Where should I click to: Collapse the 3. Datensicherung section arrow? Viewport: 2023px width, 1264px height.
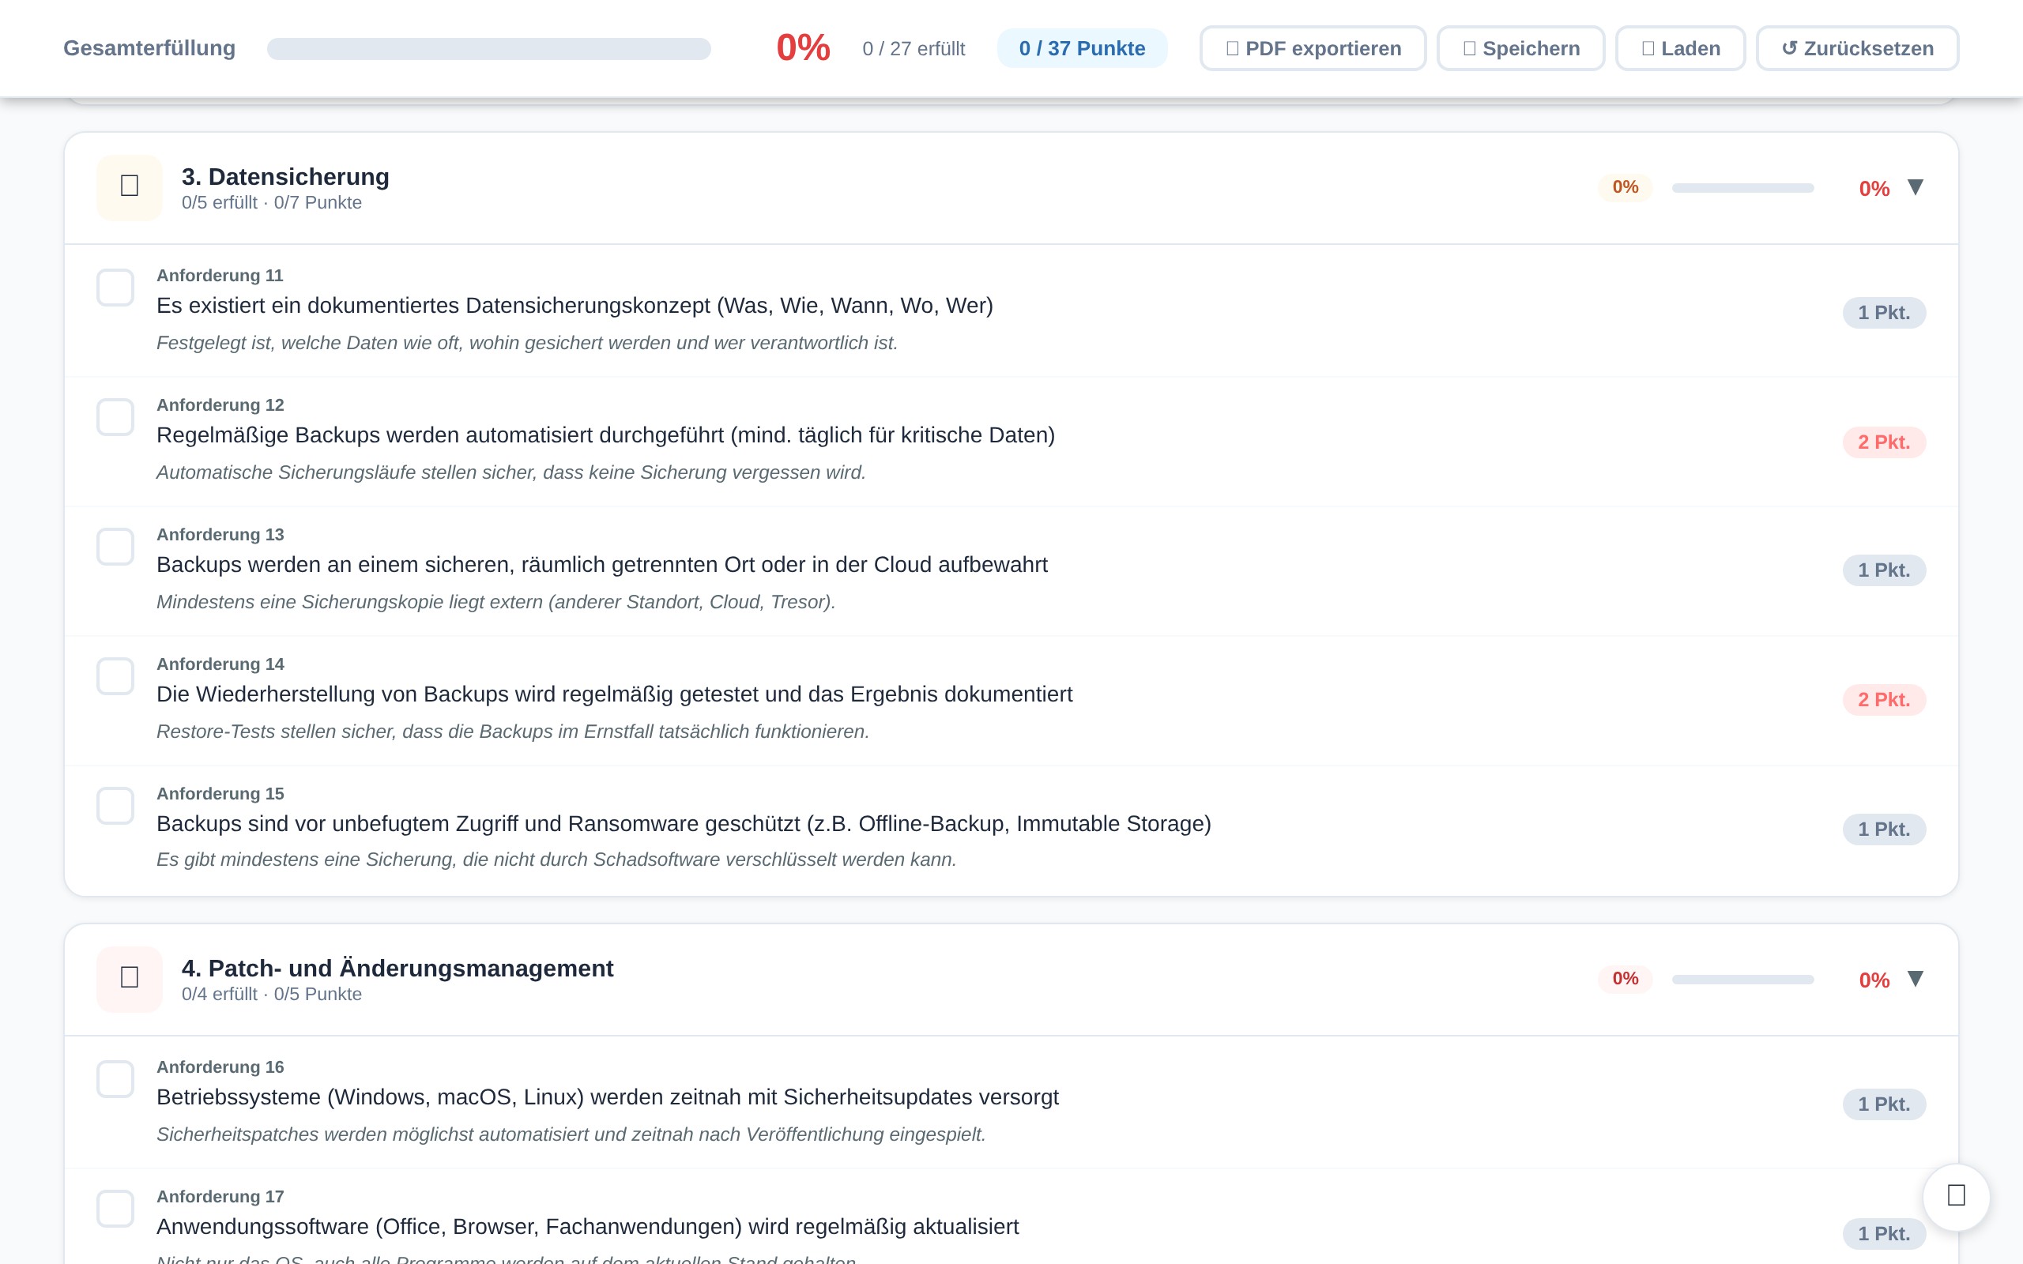(1916, 187)
